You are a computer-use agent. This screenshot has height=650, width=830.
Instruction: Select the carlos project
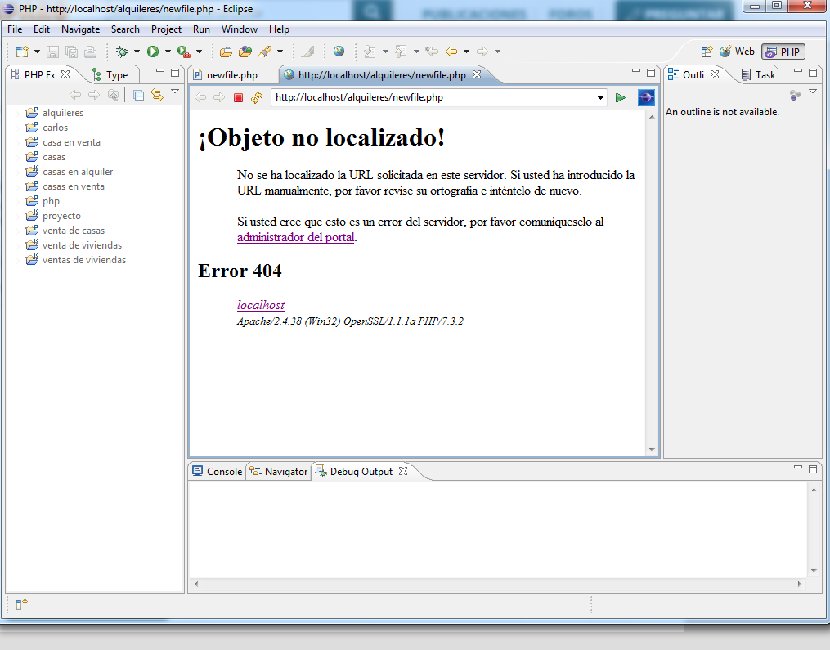click(x=55, y=128)
